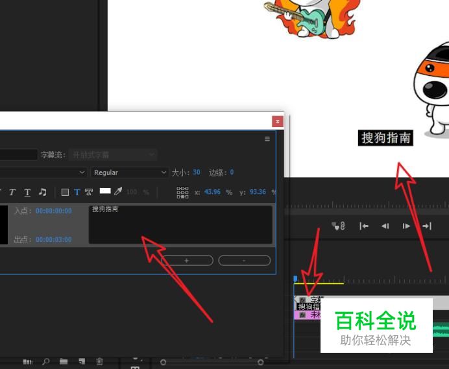The width and height of the screenshot is (449, 369).
Task: Click the blue timeline playhead marker
Action: pos(295,279)
